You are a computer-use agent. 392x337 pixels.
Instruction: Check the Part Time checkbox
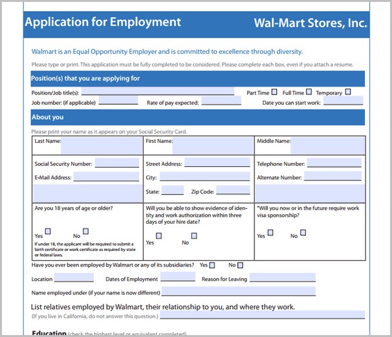274,92
